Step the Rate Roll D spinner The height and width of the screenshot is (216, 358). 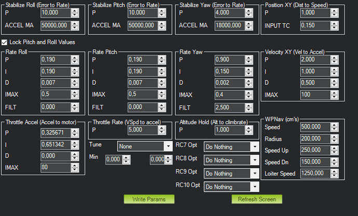click(75, 83)
